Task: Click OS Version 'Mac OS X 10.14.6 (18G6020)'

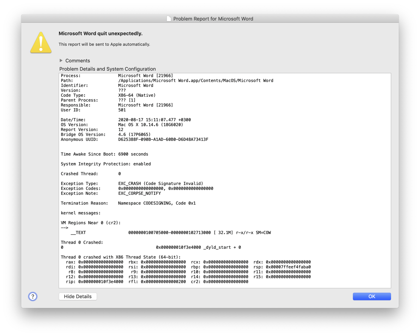Action: pos(151,125)
